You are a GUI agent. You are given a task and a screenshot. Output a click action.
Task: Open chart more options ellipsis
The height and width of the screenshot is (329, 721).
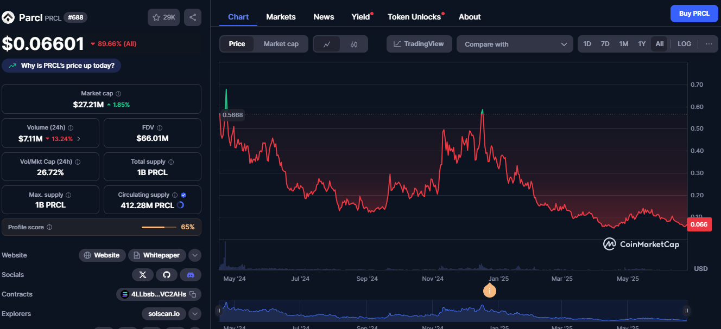coord(709,44)
